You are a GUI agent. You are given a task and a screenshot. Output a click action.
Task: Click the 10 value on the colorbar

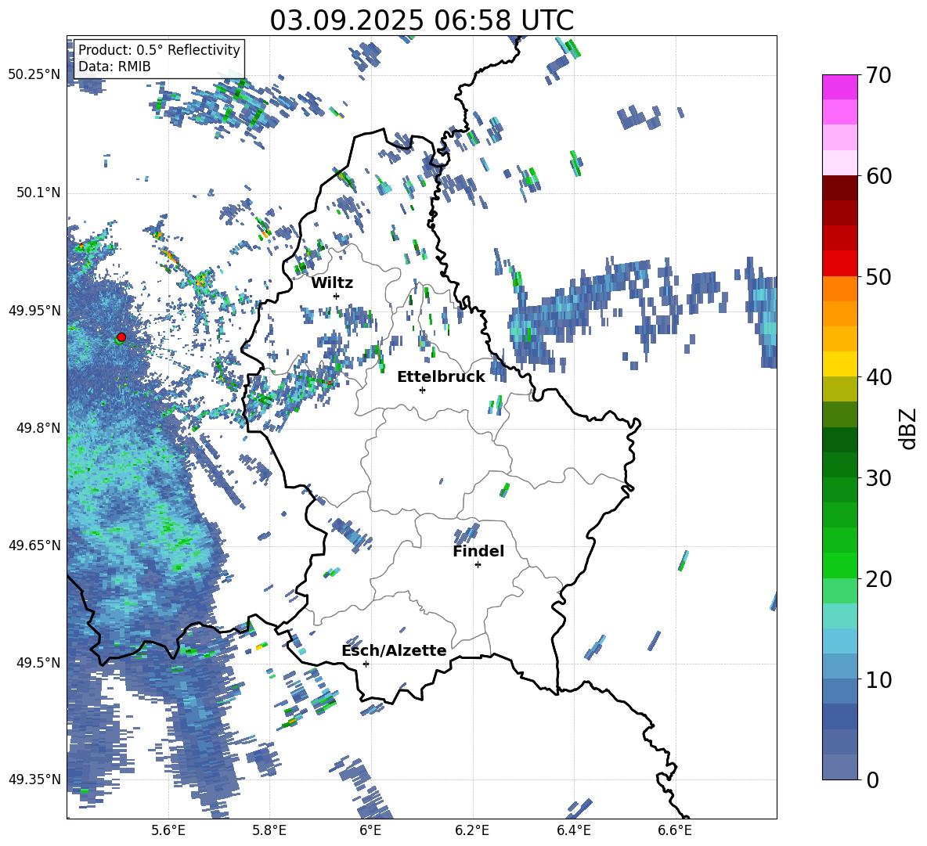pos(878,679)
